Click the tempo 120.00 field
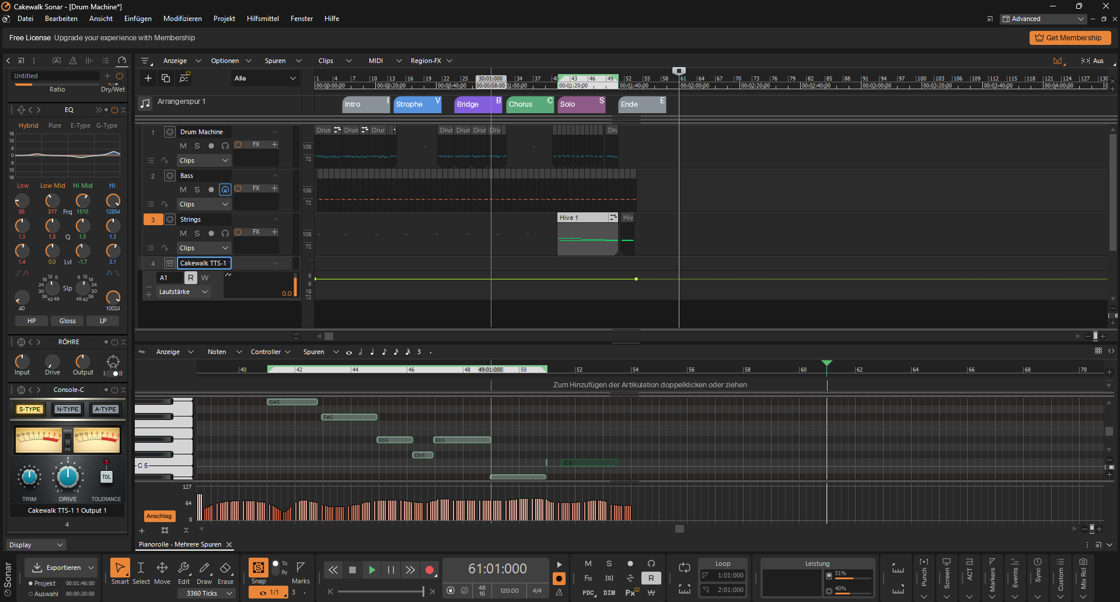 click(509, 591)
